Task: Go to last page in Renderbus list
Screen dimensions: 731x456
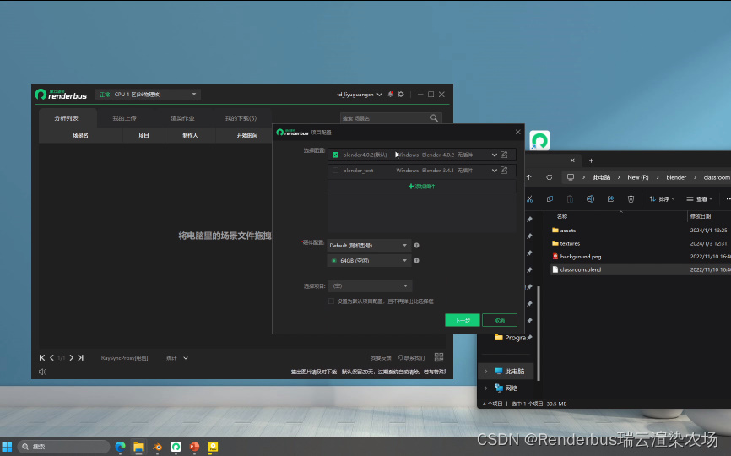Action: [81, 357]
